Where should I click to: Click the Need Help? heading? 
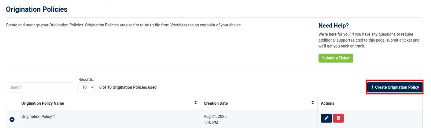[334, 25]
